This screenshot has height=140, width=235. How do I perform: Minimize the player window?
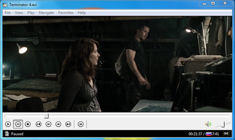pos(204,3)
